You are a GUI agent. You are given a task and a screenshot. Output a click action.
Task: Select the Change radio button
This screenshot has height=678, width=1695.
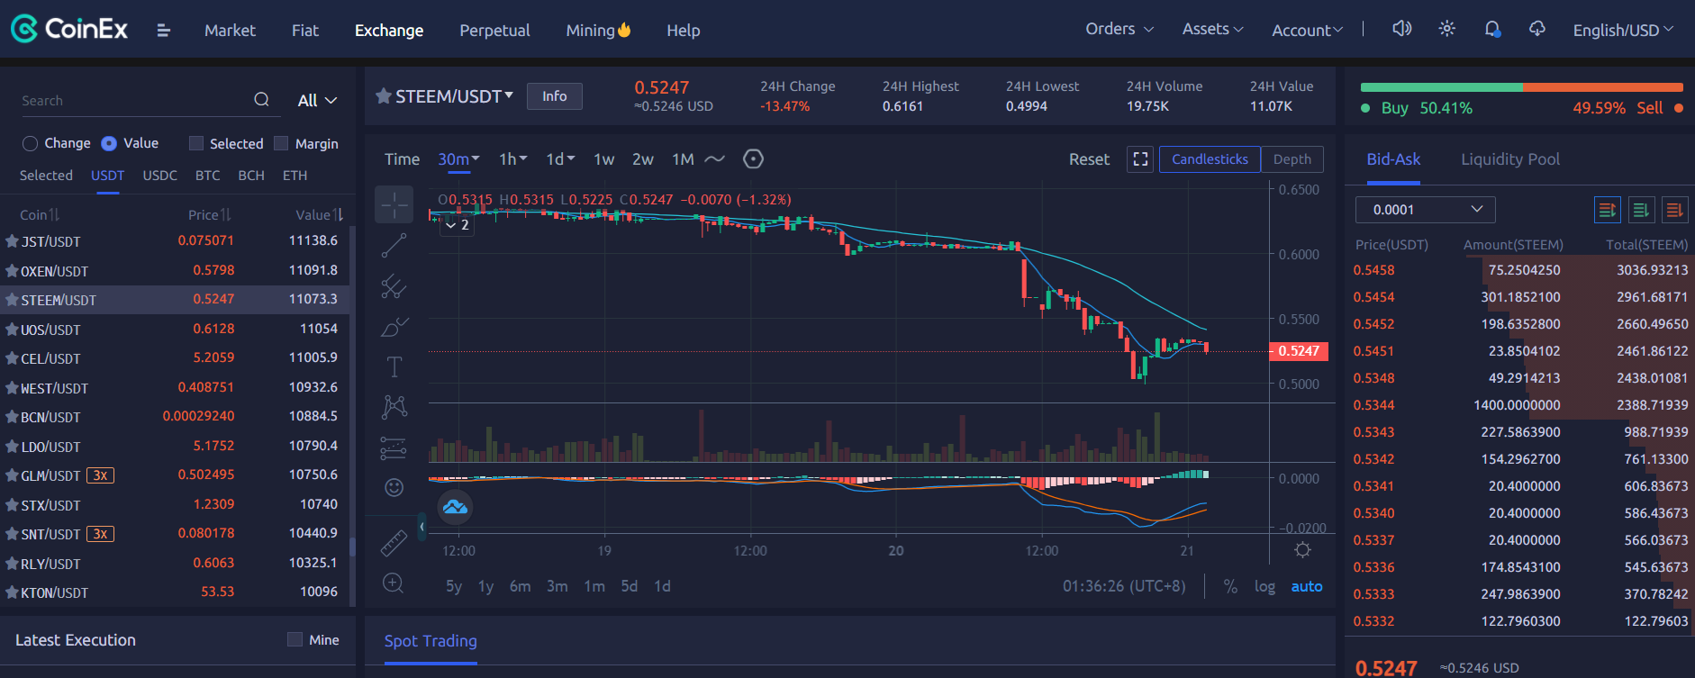(31, 144)
